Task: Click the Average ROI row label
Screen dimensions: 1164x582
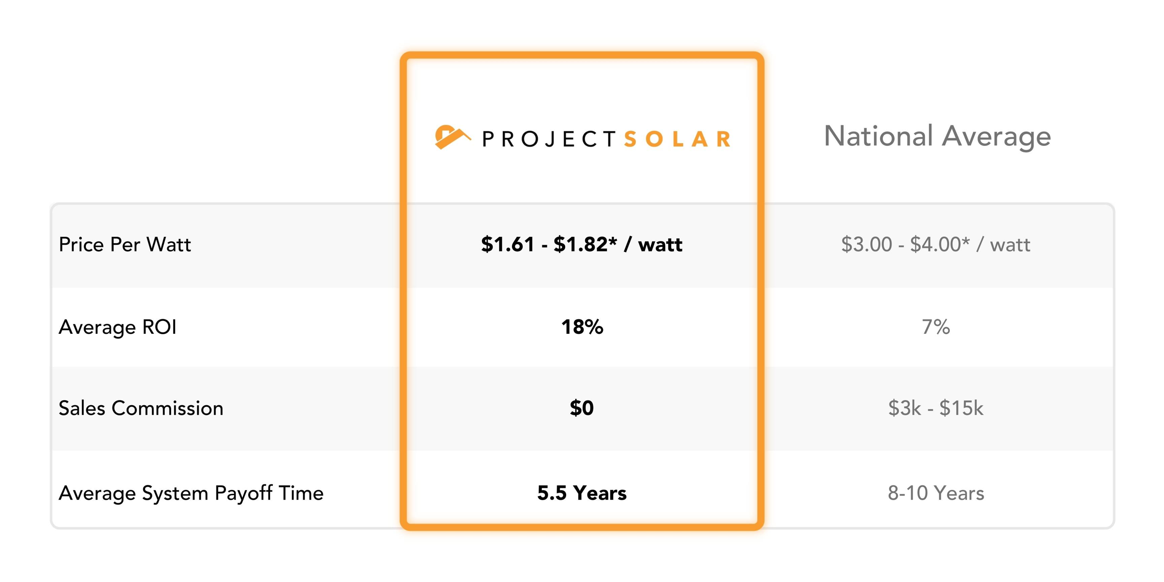Action: (117, 327)
